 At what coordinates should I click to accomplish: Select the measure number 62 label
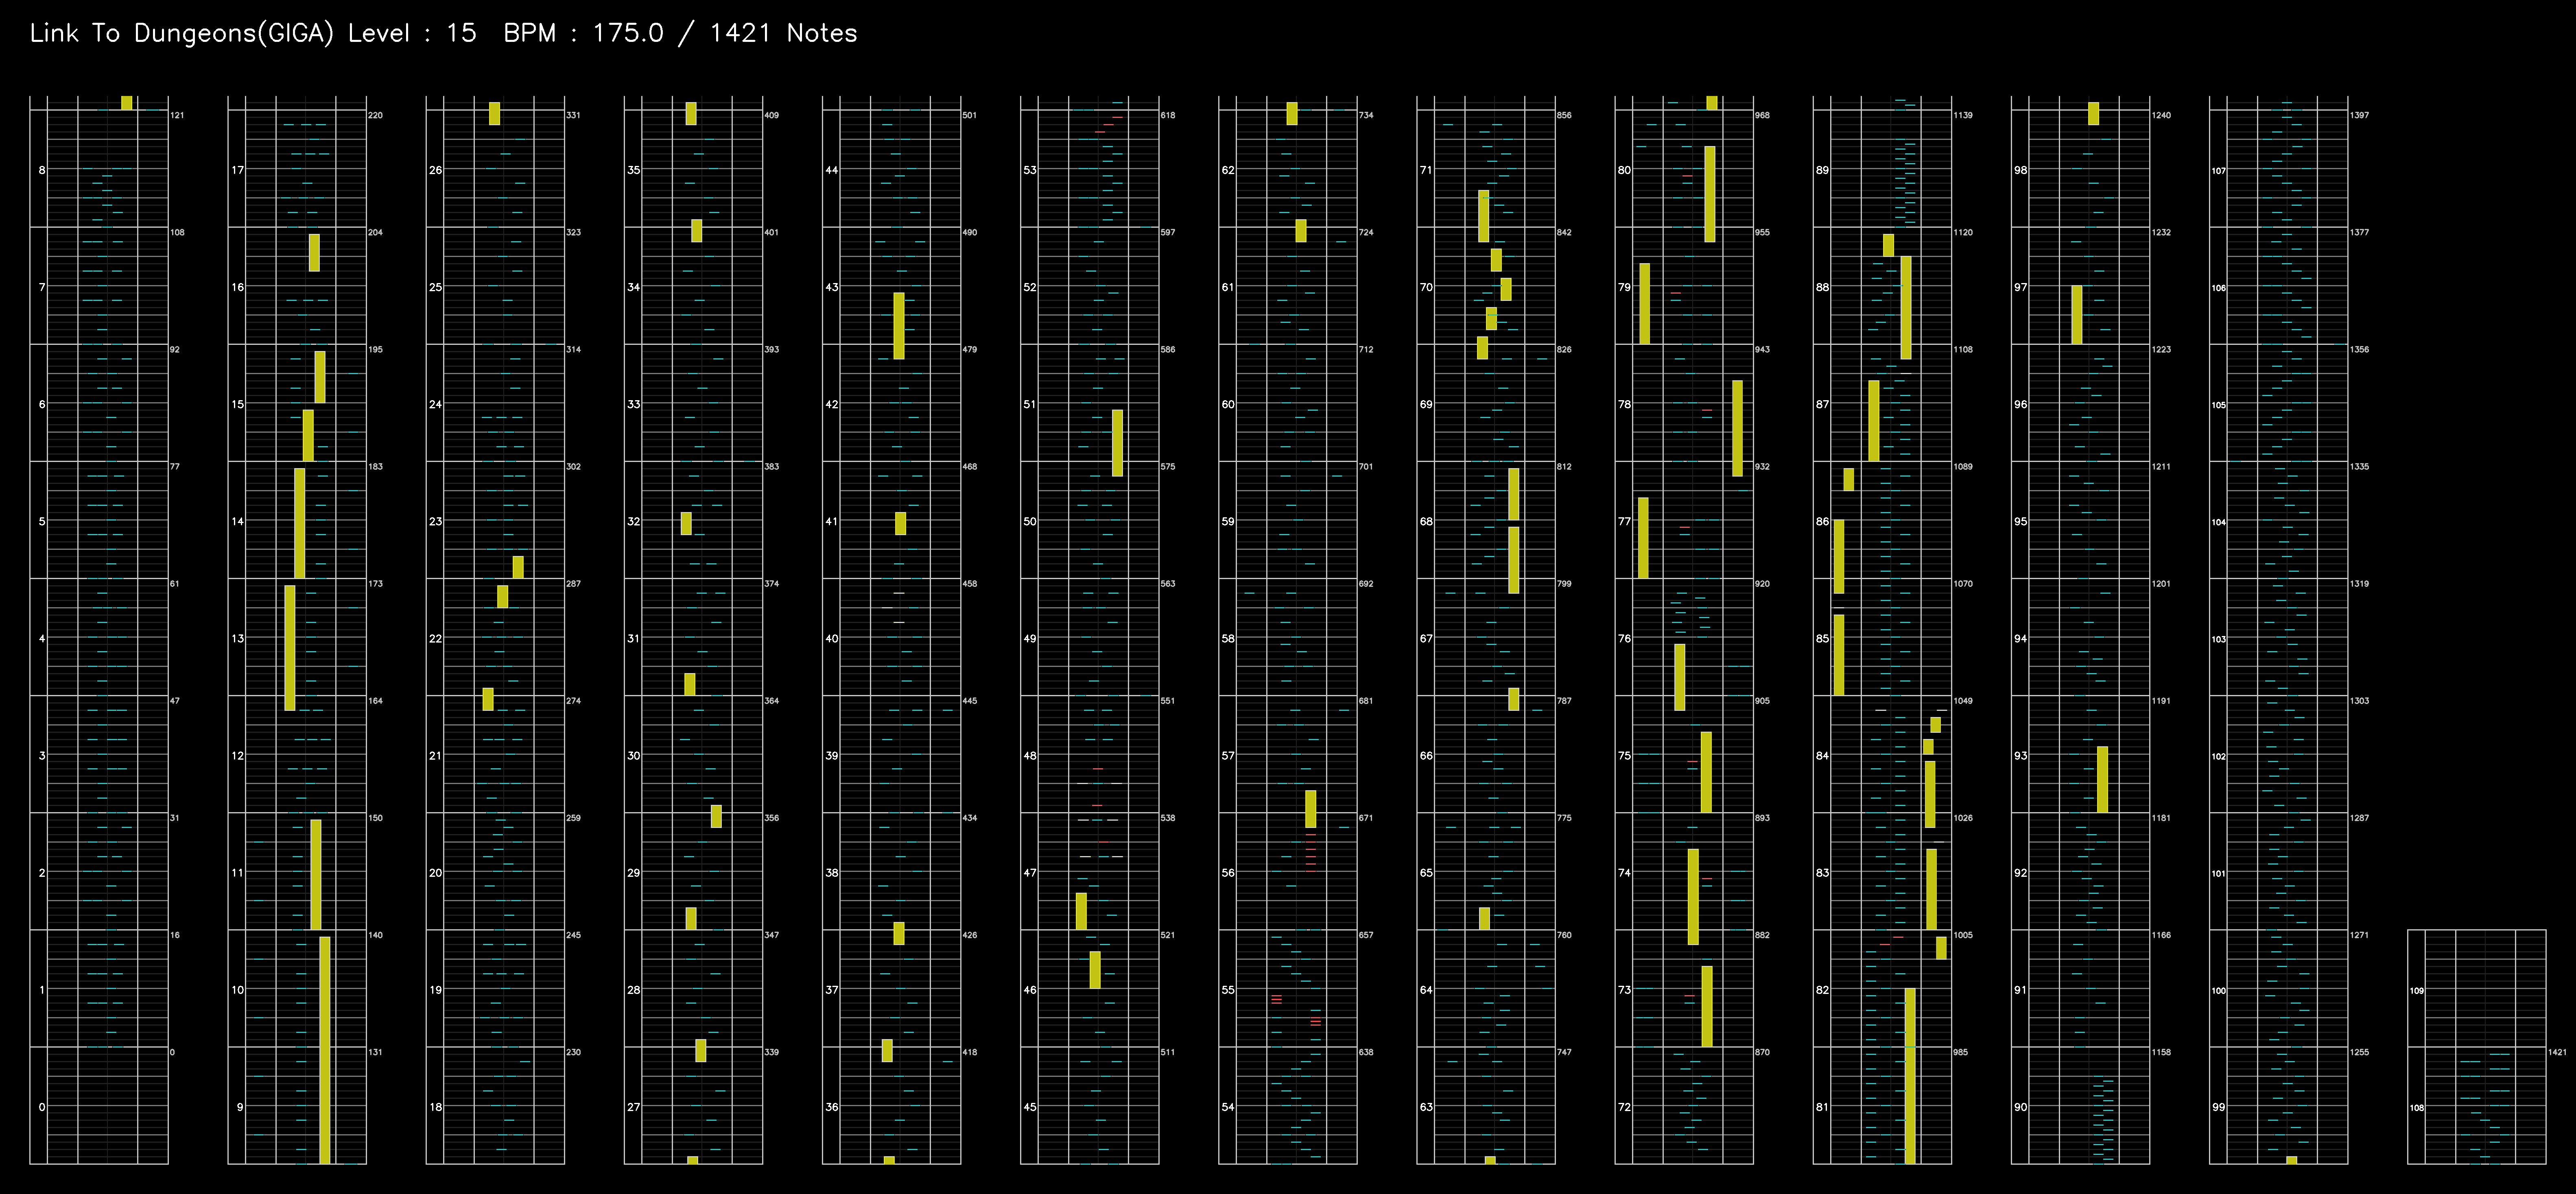tap(1228, 170)
